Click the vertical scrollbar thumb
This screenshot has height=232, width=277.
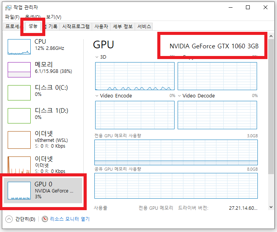tap(271, 107)
